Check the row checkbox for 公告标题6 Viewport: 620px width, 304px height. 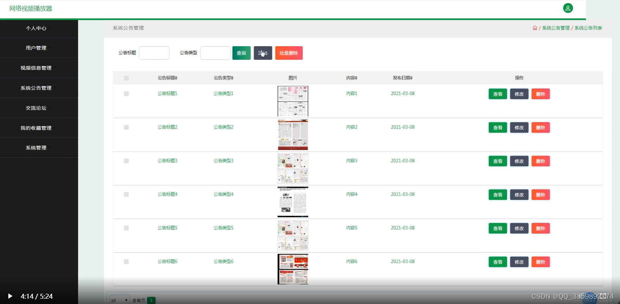pos(126,262)
